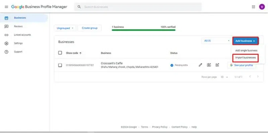Open Support in the sidebar
268x134 pixels.
pos(18,52)
